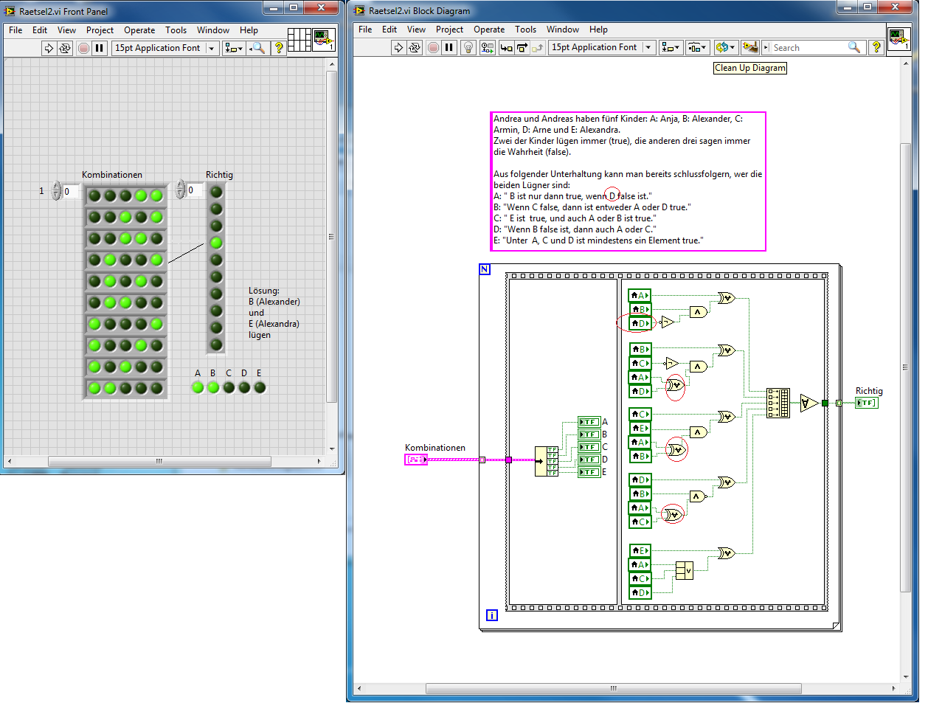Click the Search field in Block Diagram toolbar
The width and height of the screenshot is (928, 703).
808,47
